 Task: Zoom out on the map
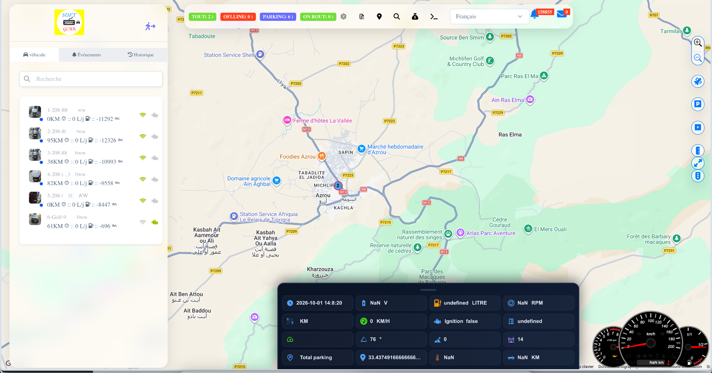pyautogui.click(x=698, y=58)
